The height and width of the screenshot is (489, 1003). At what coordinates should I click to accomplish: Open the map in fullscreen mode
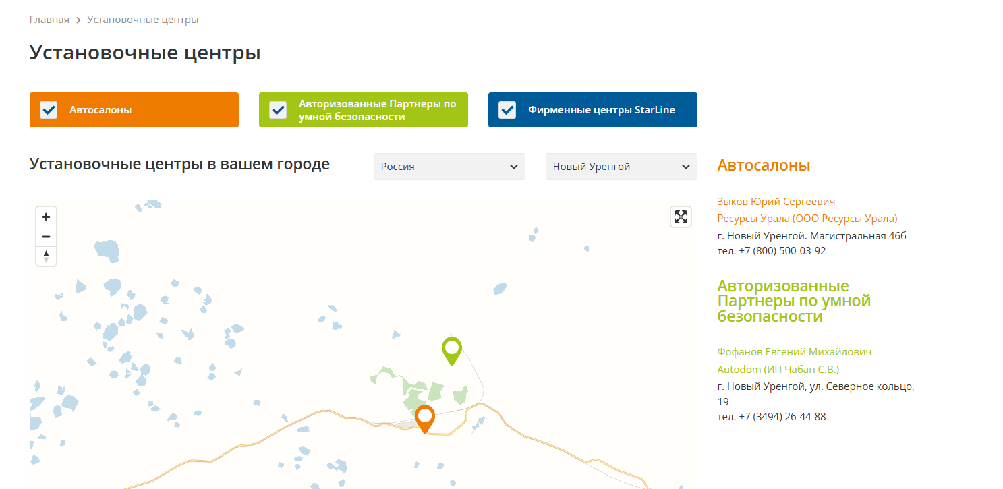(x=681, y=217)
